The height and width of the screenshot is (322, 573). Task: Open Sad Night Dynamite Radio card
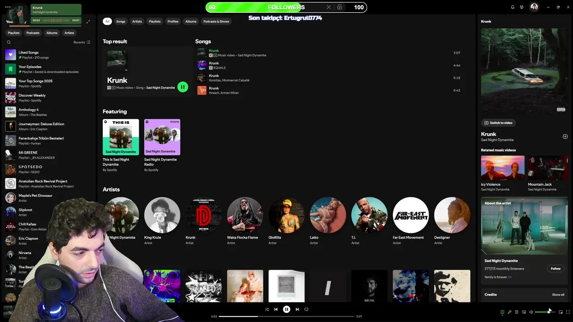[x=162, y=145]
